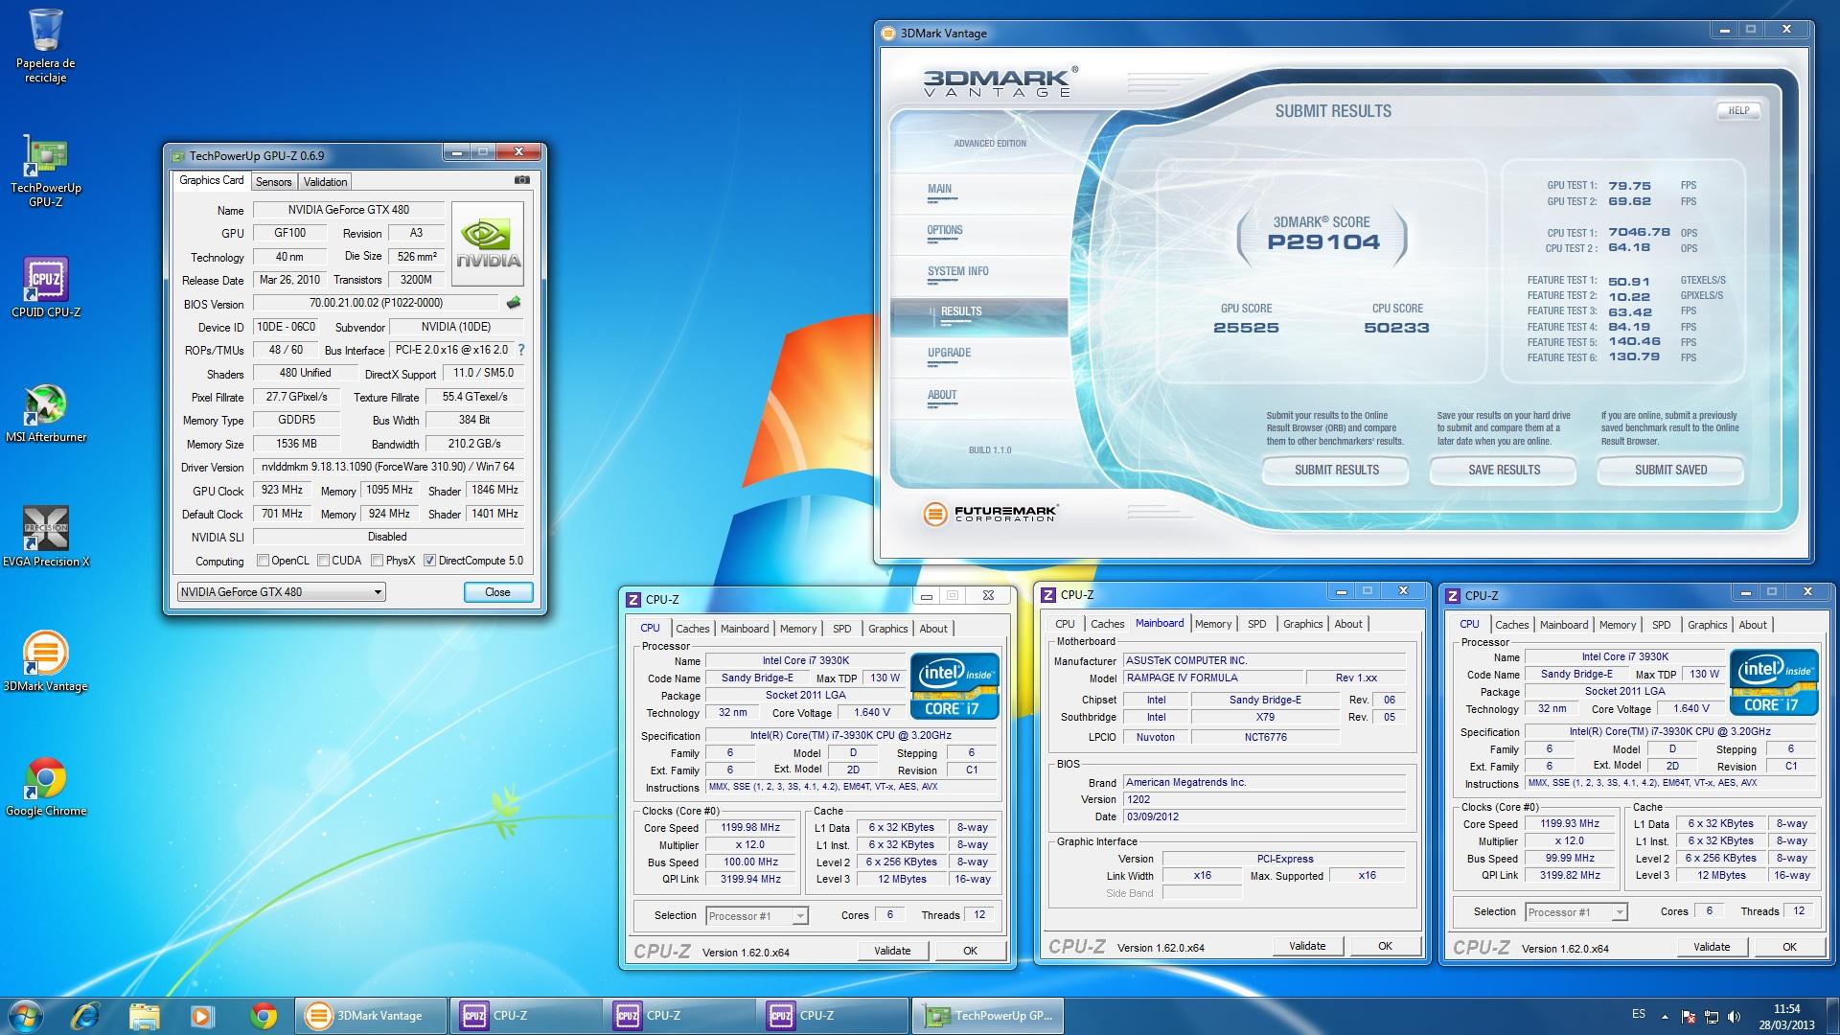Click OK in the middle CPU-Z window
The height and width of the screenshot is (1035, 1840).
point(1385,946)
